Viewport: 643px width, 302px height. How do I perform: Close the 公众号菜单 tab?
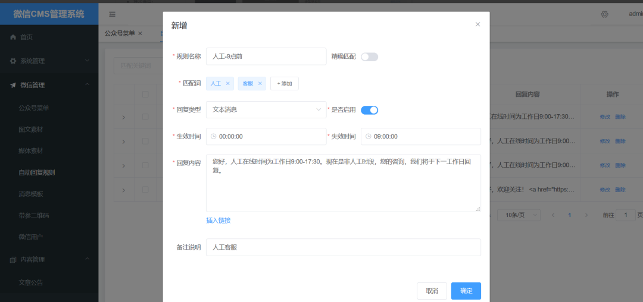[140, 33]
